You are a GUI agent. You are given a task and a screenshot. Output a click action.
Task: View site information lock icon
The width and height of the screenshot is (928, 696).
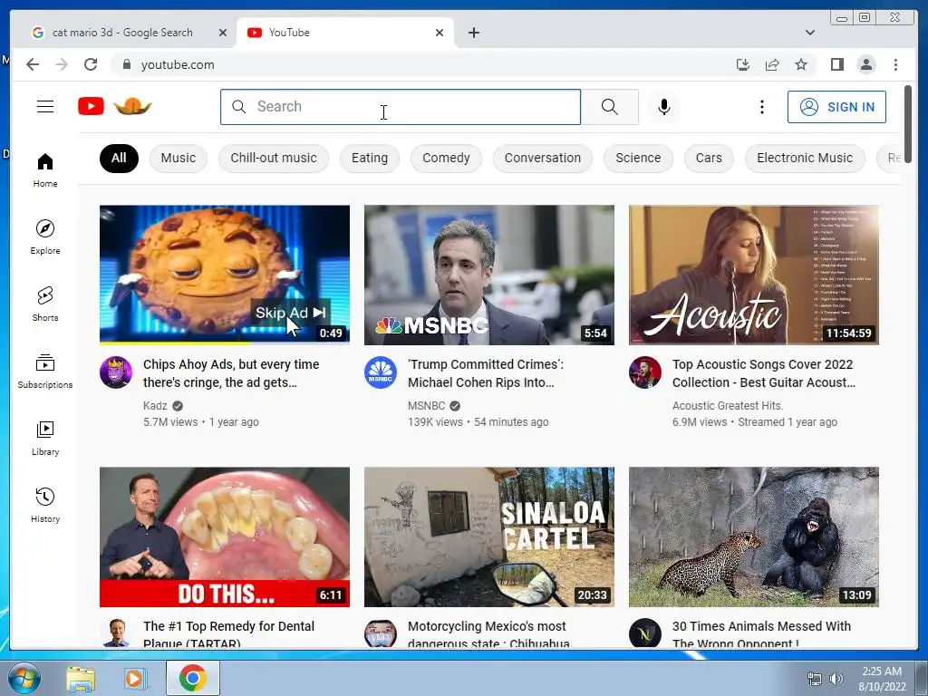pos(126,64)
